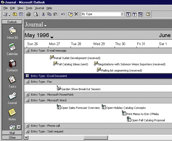Open the Tools menu

coord(29,8)
